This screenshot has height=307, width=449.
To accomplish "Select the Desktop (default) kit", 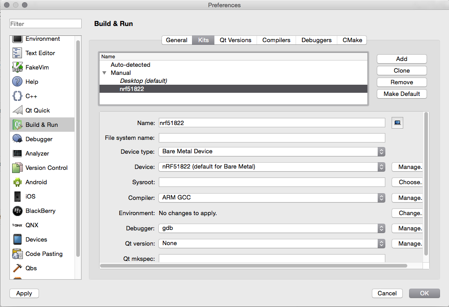I will 233,81.
